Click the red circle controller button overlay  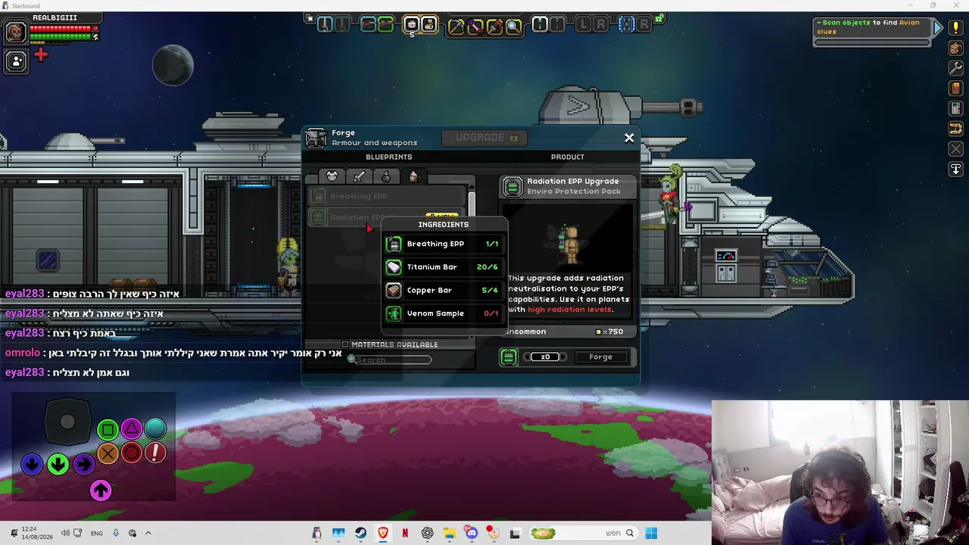tap(132, 453)
